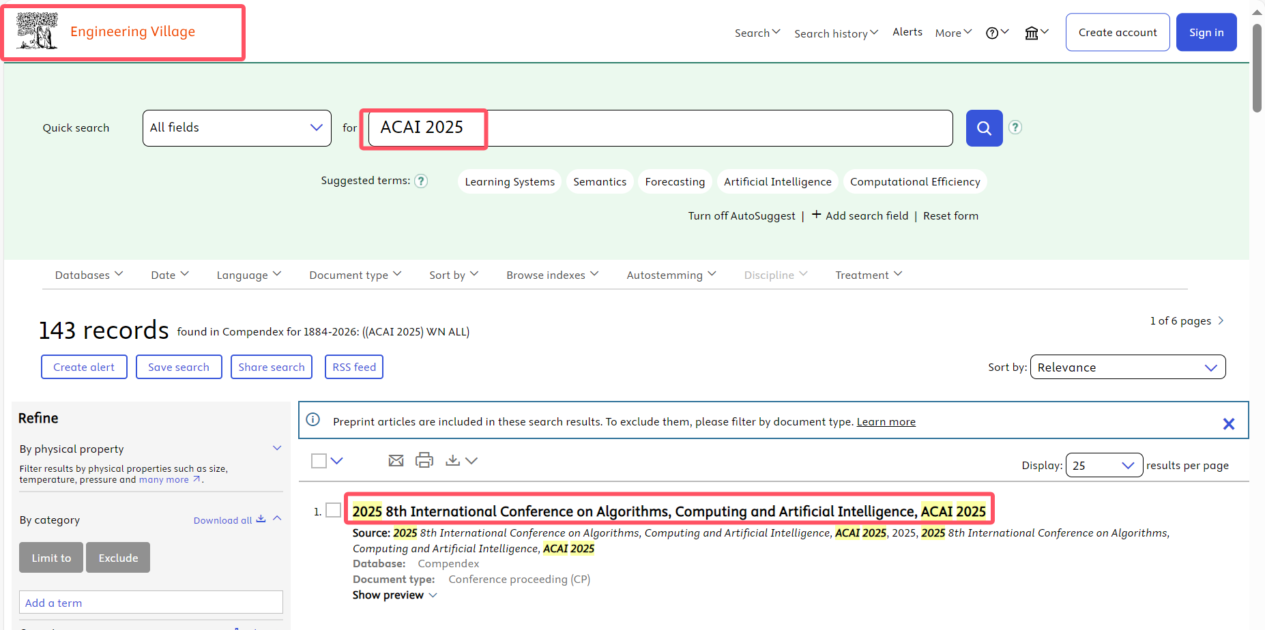1265x630 pixels.
Task: Open the ACAI 2025 conference record title
Action: (x=669, y=511)
